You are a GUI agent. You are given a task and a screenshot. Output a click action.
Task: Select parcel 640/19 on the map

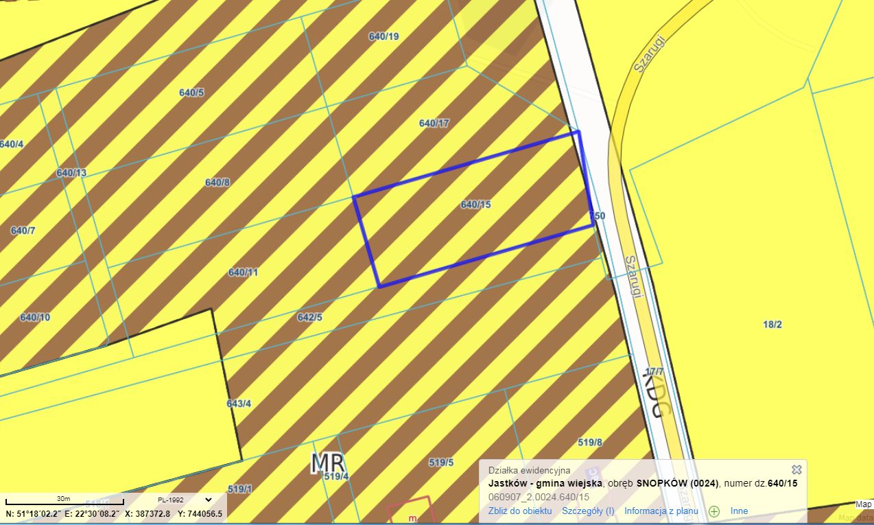pos(383,37)
